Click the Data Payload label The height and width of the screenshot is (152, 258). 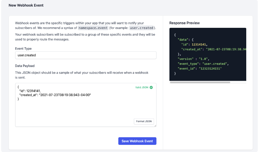click(x=25, y=66)
